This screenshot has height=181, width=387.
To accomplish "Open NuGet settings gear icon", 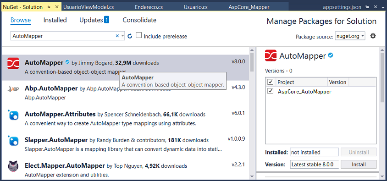I will 373,36.
